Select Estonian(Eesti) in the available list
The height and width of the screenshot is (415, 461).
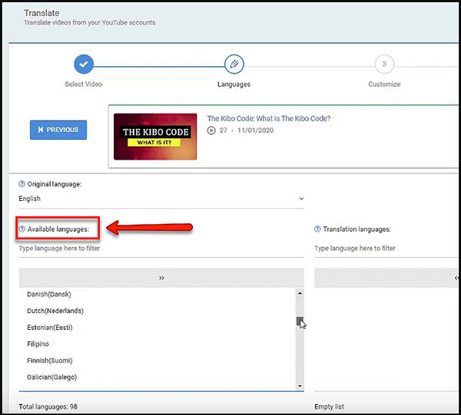pyautogui.click(x=50, y=328)
